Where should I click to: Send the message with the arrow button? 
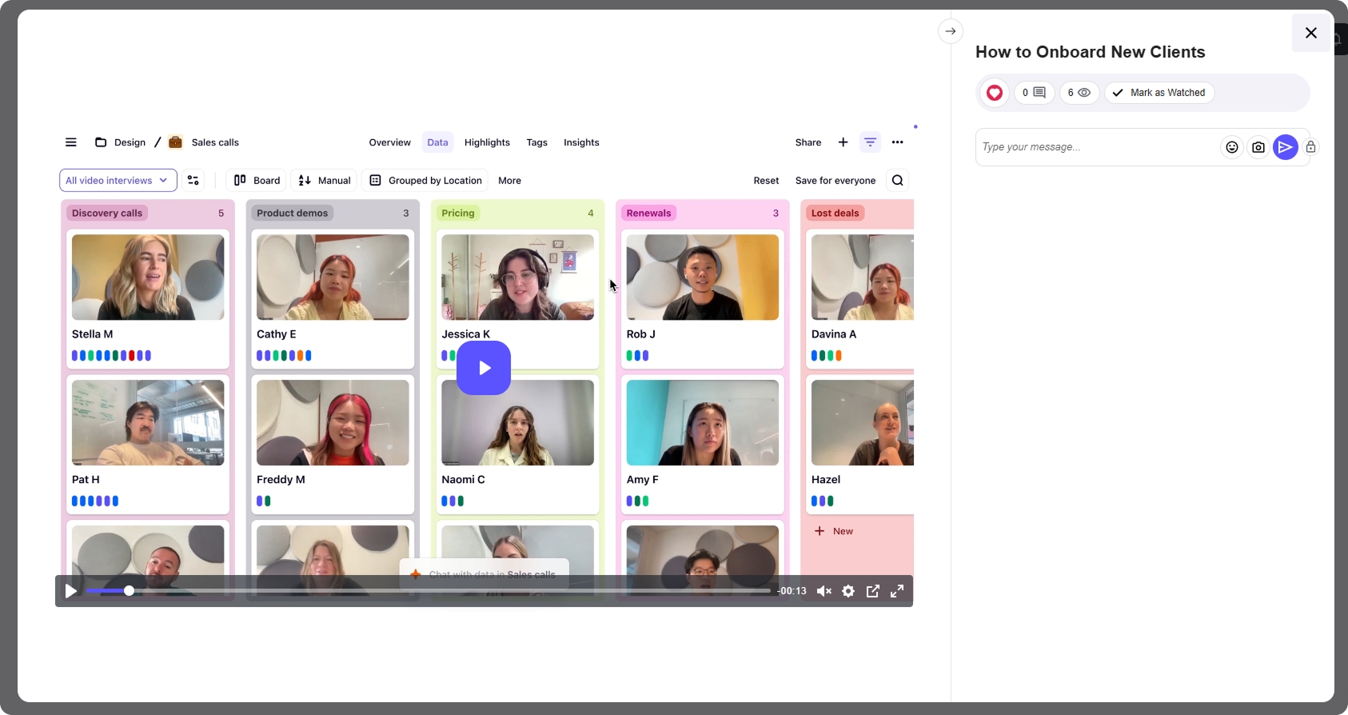click(1285, 147)
